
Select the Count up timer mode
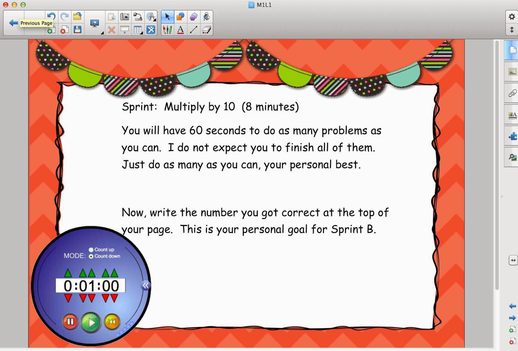click(x=92, y=250)
